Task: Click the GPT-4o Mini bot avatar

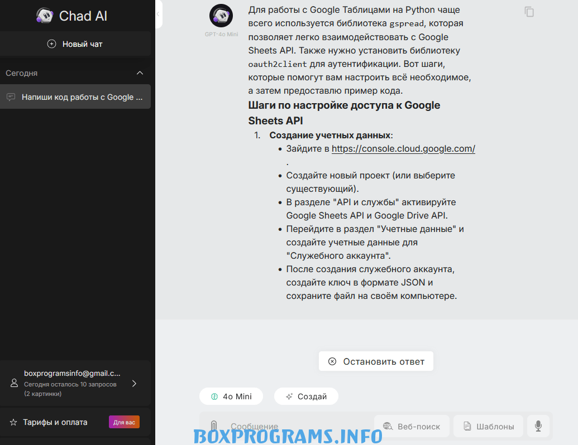Action: coord(221,16)
